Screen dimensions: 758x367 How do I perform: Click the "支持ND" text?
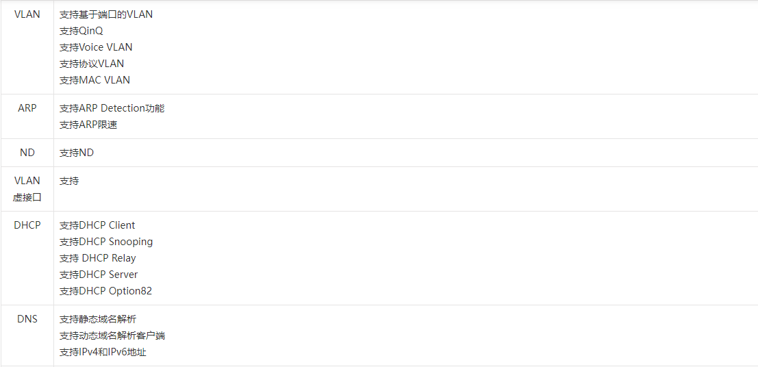(77, 153)
